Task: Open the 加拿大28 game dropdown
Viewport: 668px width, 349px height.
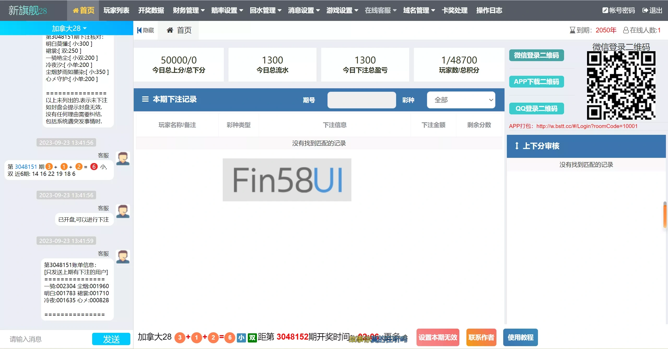Action: click(68, 28)
